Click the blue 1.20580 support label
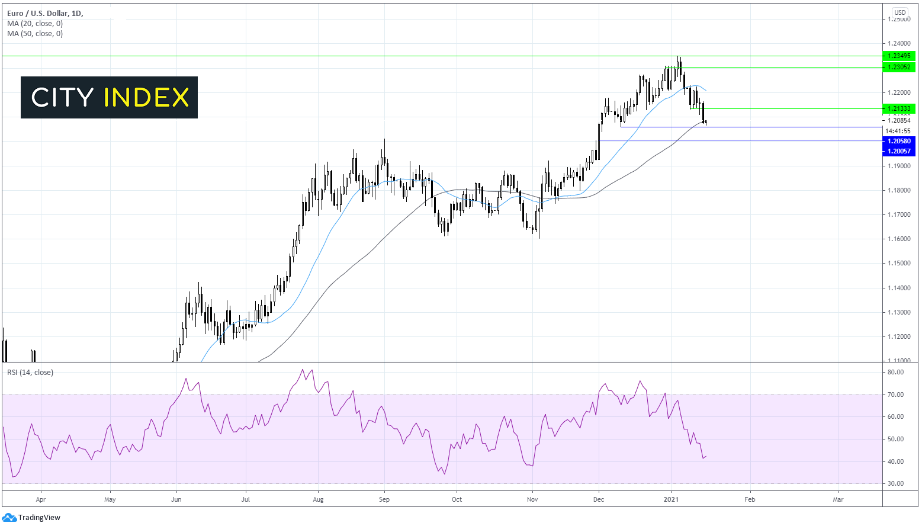The height and width of the screenshot is (526, 922). coord(898,141)
